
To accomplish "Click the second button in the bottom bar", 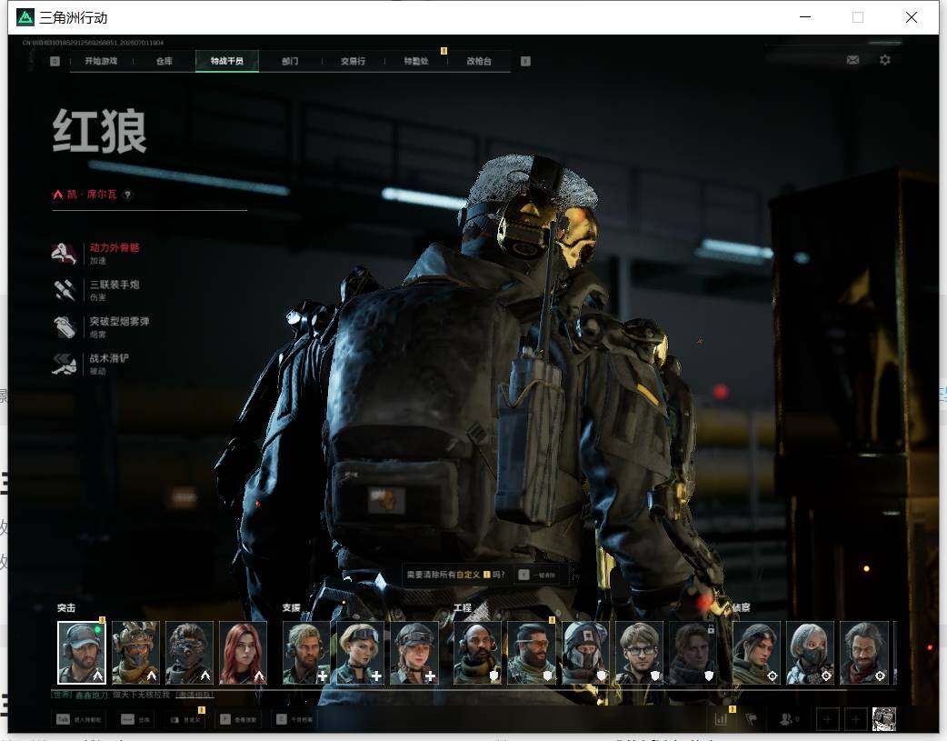I will [135, 719].
